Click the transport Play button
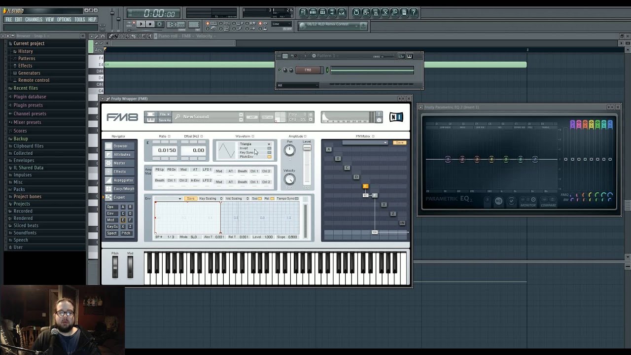631x355 pixels. (141, 24)
